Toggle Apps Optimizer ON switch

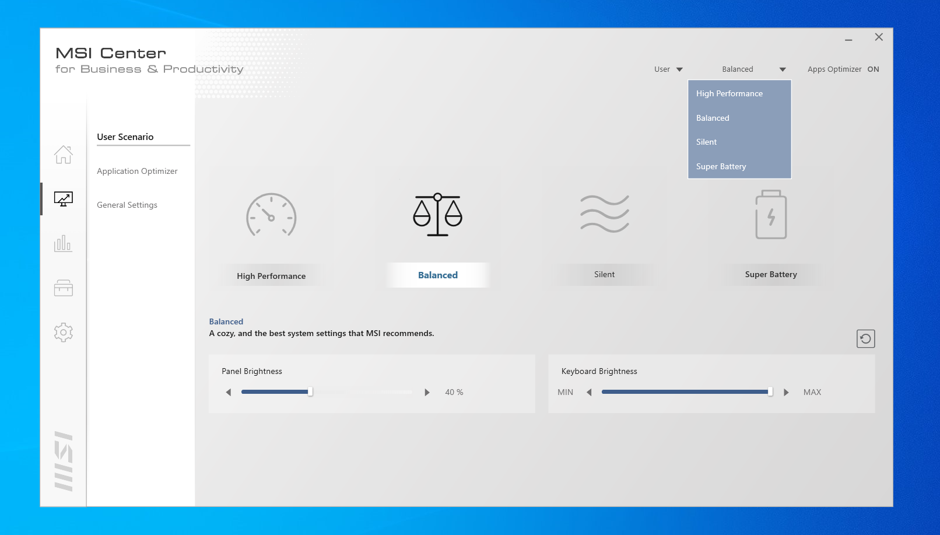tap(873, 69)
